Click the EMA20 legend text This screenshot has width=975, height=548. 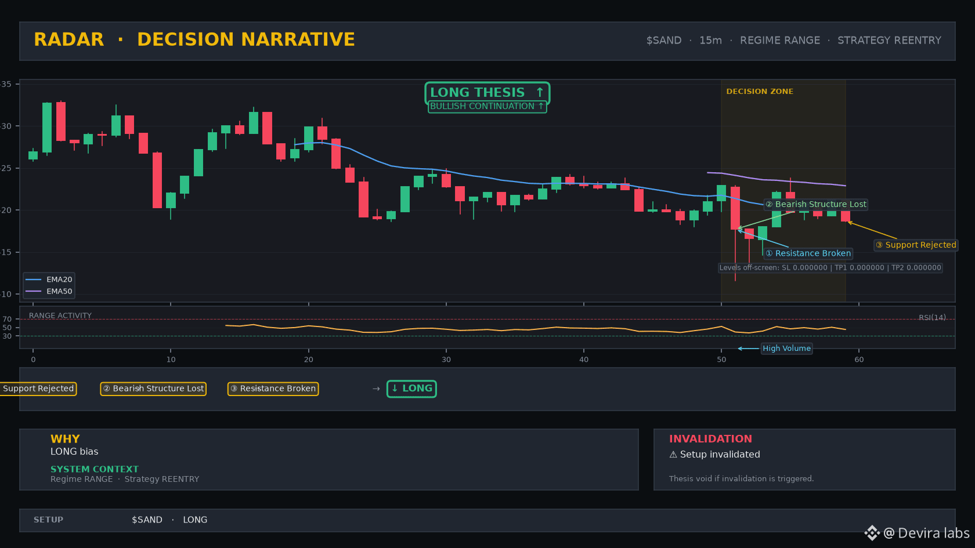point(59,280)
